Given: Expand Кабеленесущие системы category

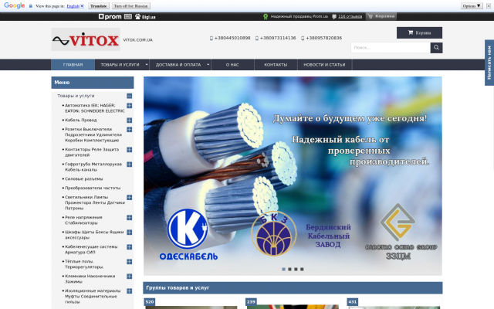Looking at the screenshot, I should (129, 247).
